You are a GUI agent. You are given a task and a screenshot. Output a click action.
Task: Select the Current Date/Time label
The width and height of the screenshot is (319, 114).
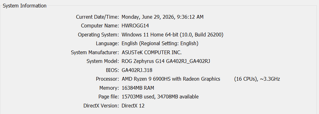98,17
